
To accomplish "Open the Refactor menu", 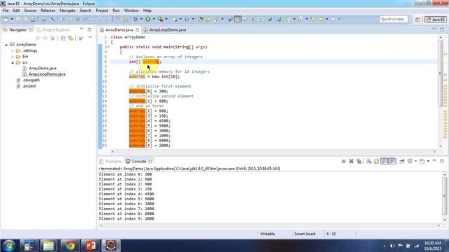I will click(48, 10).
